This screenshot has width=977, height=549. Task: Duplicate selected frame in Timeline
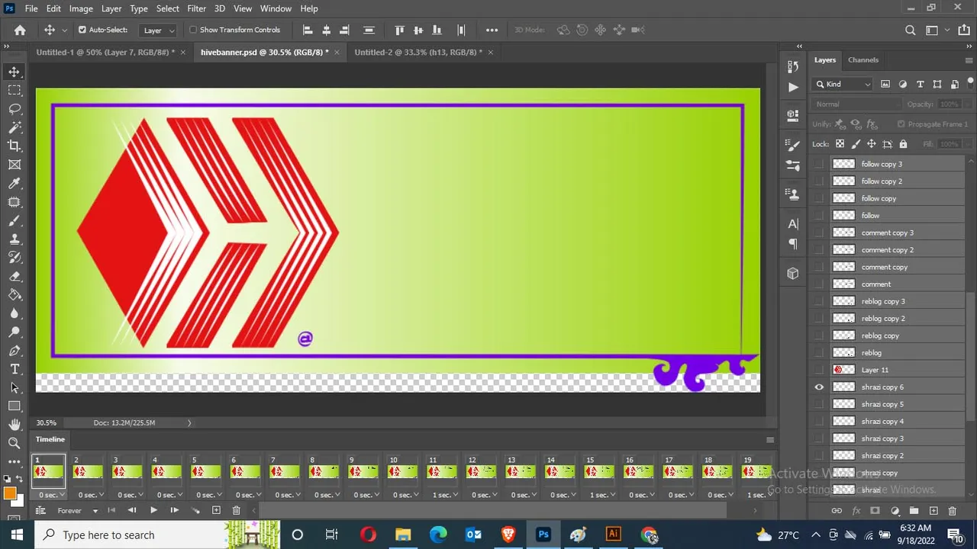(216, 510)
